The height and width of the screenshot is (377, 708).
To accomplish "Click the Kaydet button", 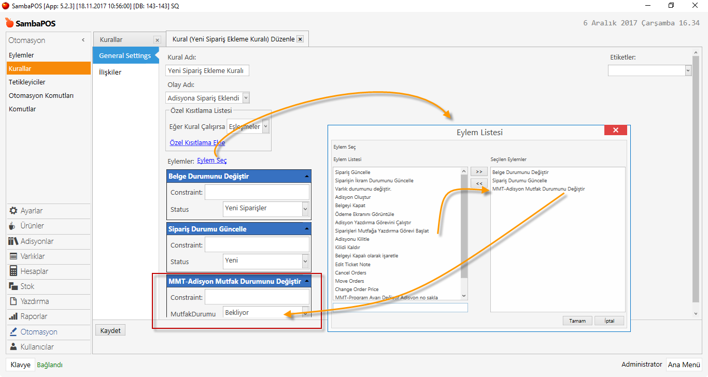I will (110, 330).
